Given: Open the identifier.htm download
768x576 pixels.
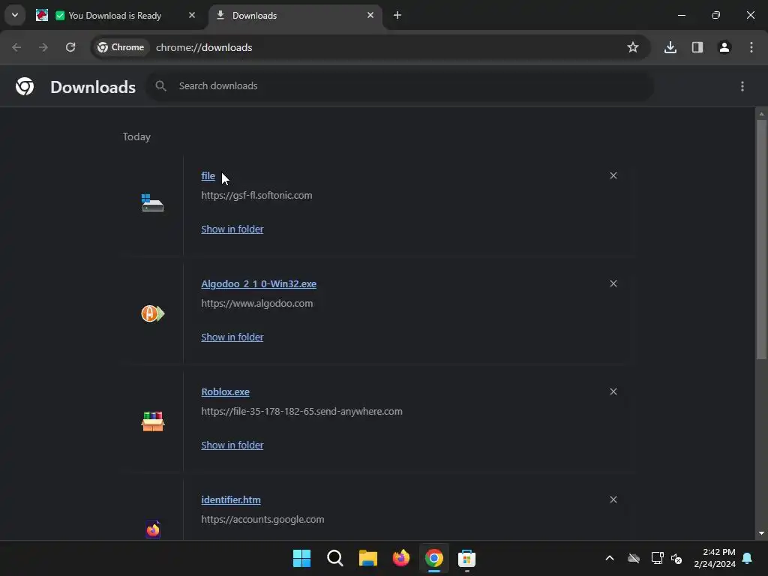Looking at the screenshot, I should [x=231, y=500].
